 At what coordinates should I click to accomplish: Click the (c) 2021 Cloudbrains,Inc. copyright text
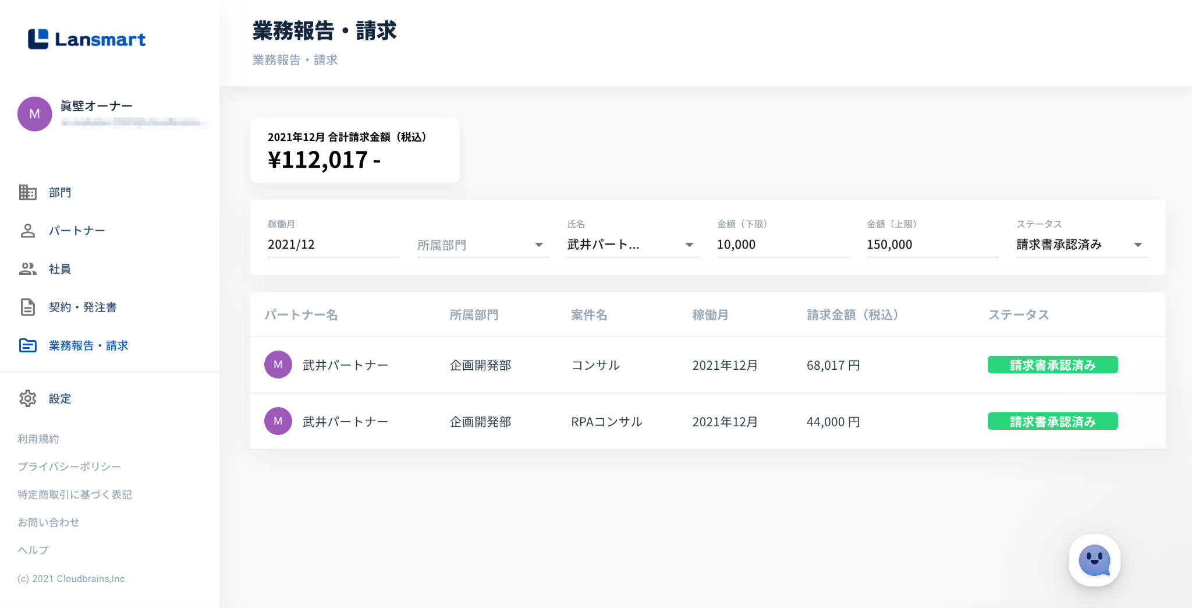point(72,578)
